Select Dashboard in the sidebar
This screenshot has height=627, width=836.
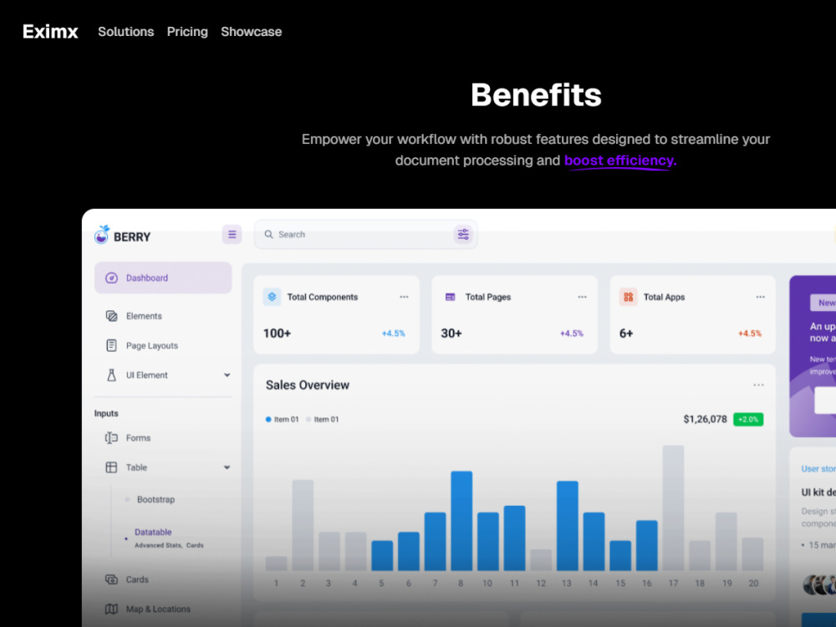(x=163, y=278)
